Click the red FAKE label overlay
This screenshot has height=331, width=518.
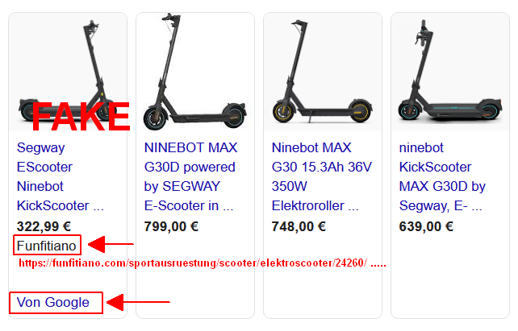coord(81,117)
